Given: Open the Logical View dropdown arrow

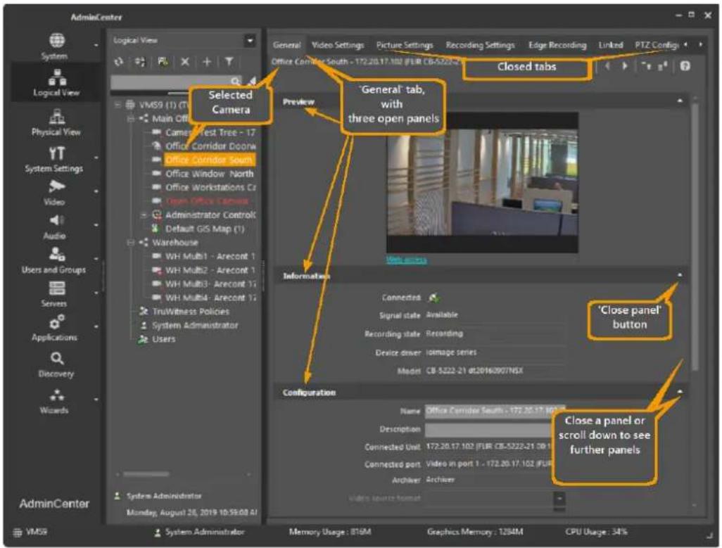Looking at the screenshot, I should [x=250, y=41].
